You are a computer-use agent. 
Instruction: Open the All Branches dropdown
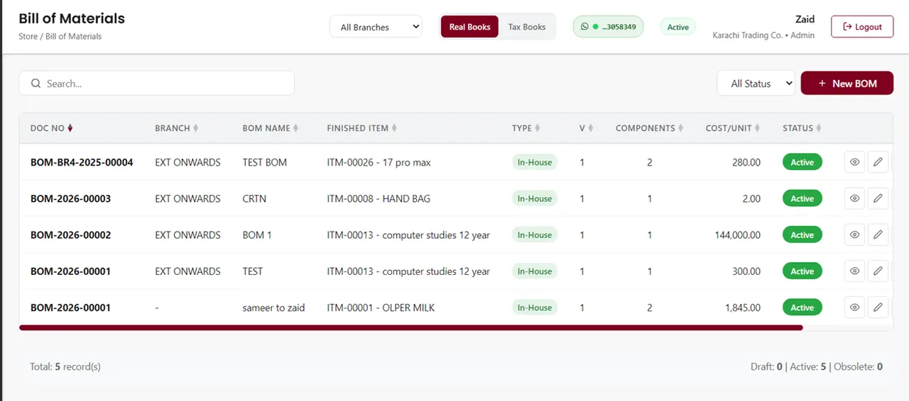[x=376, y=27]
